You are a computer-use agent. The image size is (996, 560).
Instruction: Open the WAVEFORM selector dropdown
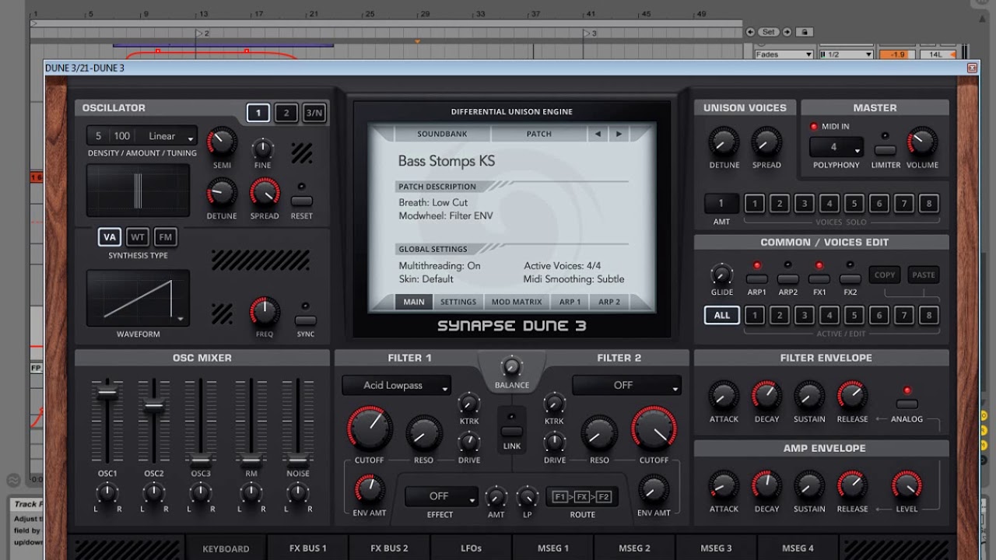point(138,298)
